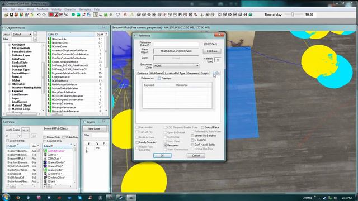This screenshot has width=358, height=201.
Task: Enable the Initially Disabled checkbox
Action: 137,142
